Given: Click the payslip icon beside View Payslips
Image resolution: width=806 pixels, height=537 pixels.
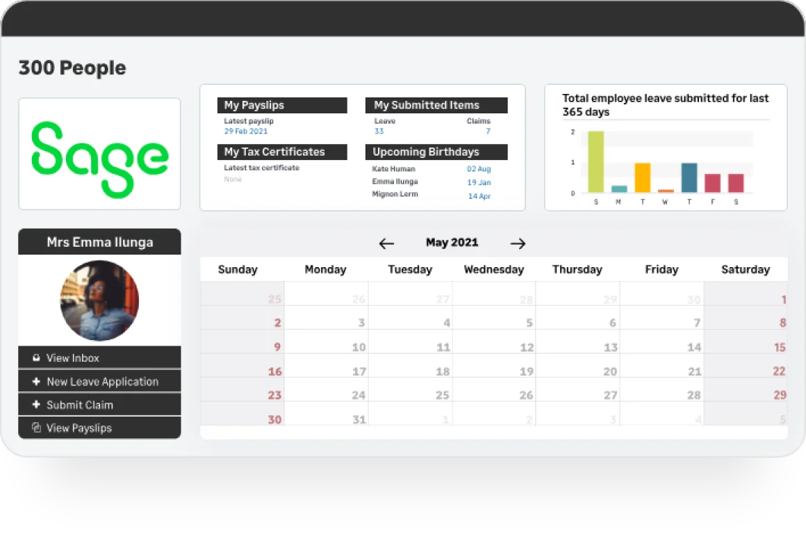Looking at the screenshot, I should (36, 427).
